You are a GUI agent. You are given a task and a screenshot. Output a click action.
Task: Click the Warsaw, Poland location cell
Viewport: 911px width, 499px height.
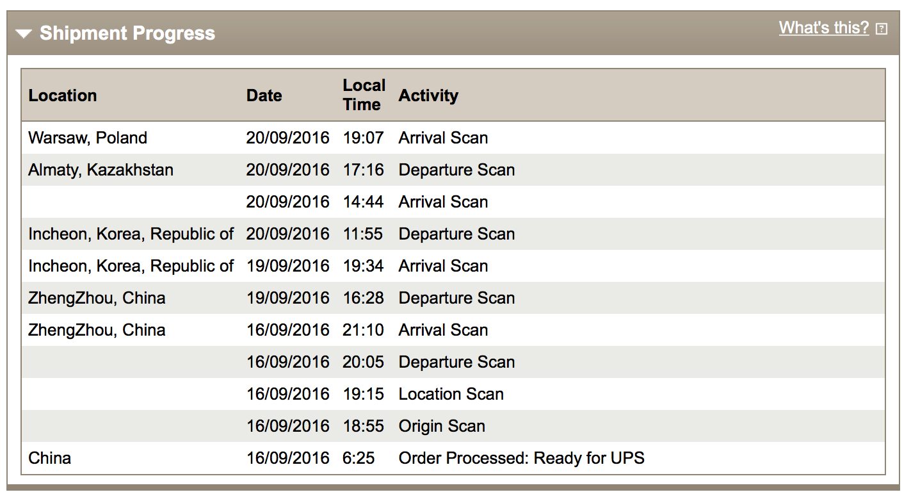tap(88, 138)
